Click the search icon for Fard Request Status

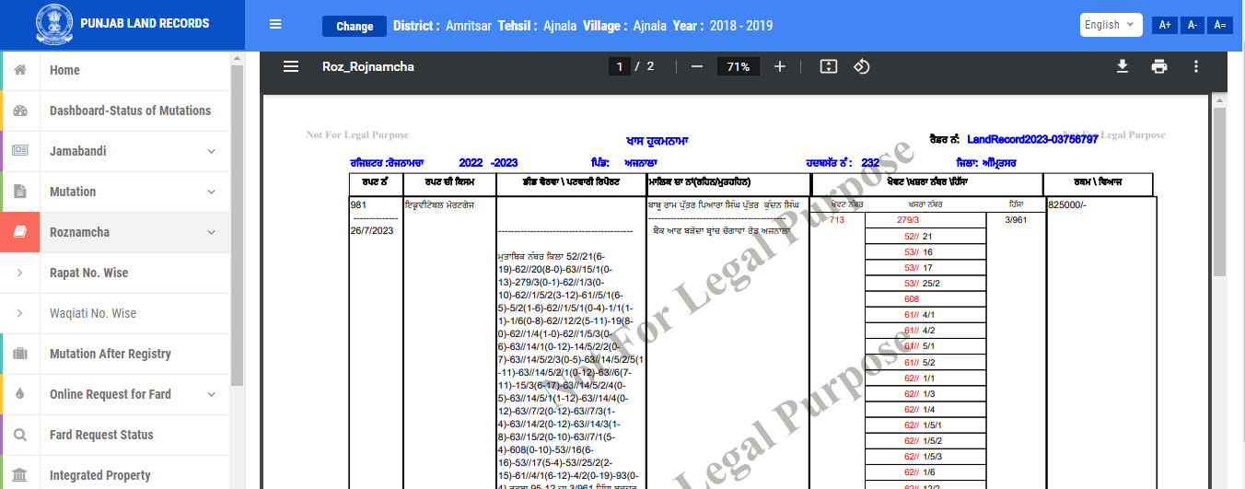20,435
